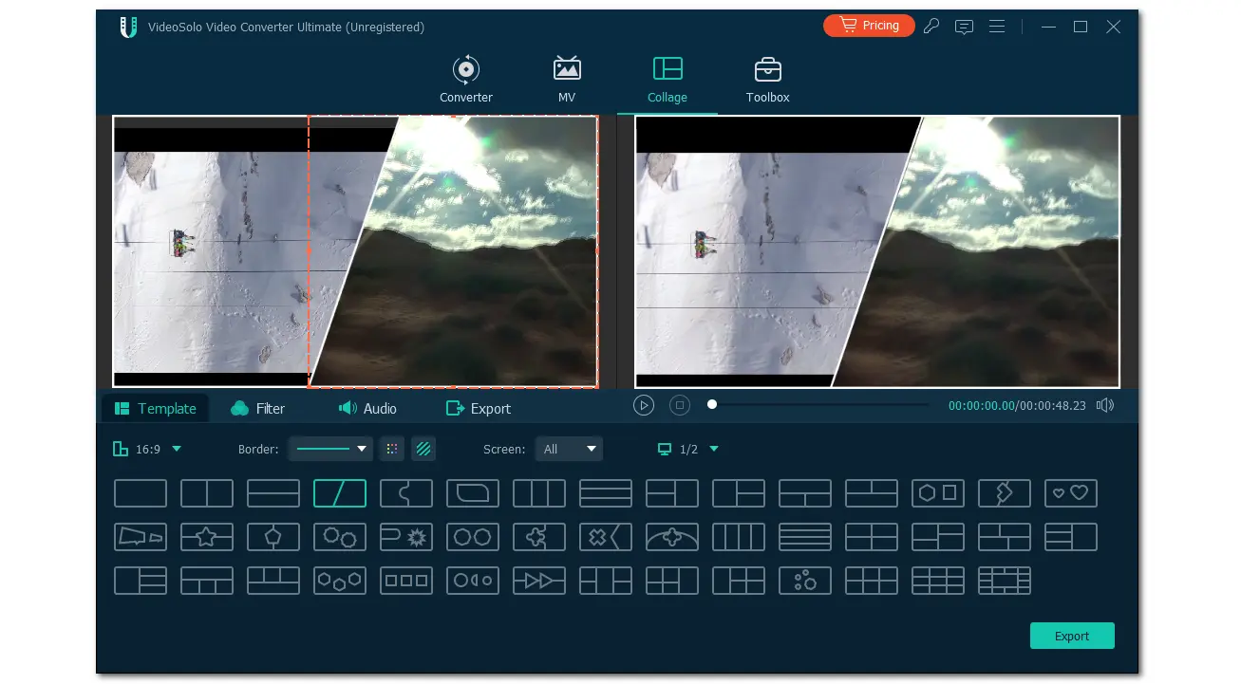Select the star shape template
The width and height of the screenshot is (1241, 684).
click(x=207, y=537)
